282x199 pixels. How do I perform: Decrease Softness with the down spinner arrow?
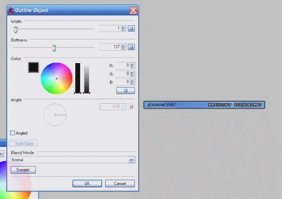[x=123, y=49]
